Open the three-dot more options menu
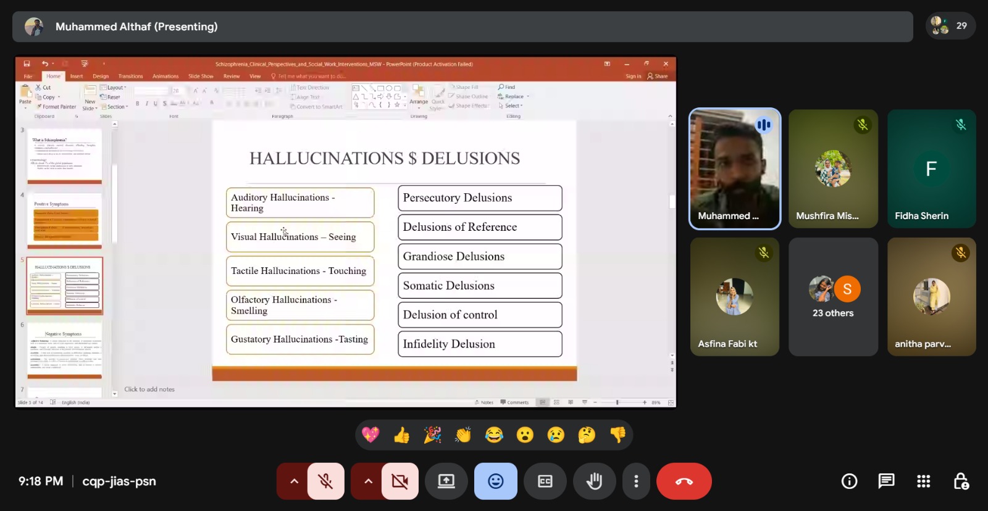Viewport: 988px width, 511px height. 636,481
